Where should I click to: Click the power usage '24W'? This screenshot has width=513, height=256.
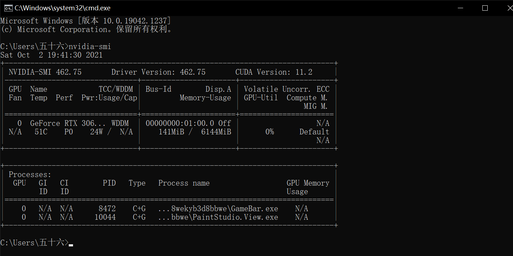click(x=97, y=132)
